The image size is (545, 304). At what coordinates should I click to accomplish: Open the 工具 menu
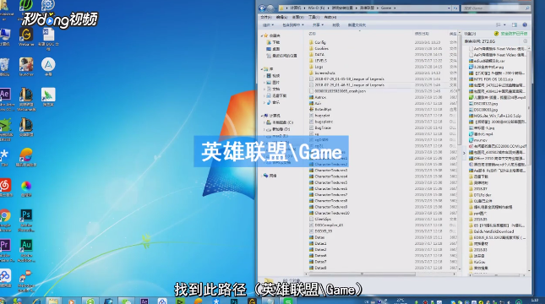pyautogui.click(x=313, y=17)
